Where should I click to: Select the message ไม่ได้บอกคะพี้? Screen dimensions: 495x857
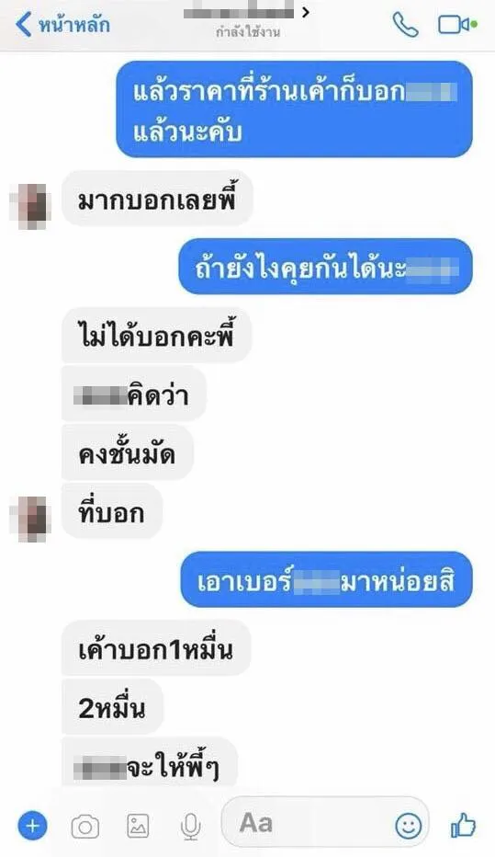(156, 335)
